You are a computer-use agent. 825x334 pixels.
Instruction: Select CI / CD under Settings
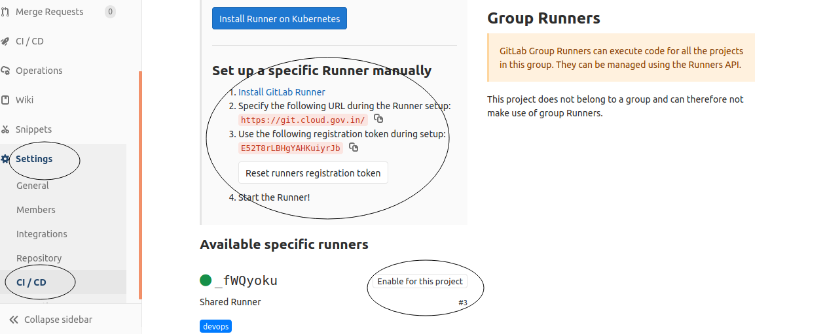point(31,282)
